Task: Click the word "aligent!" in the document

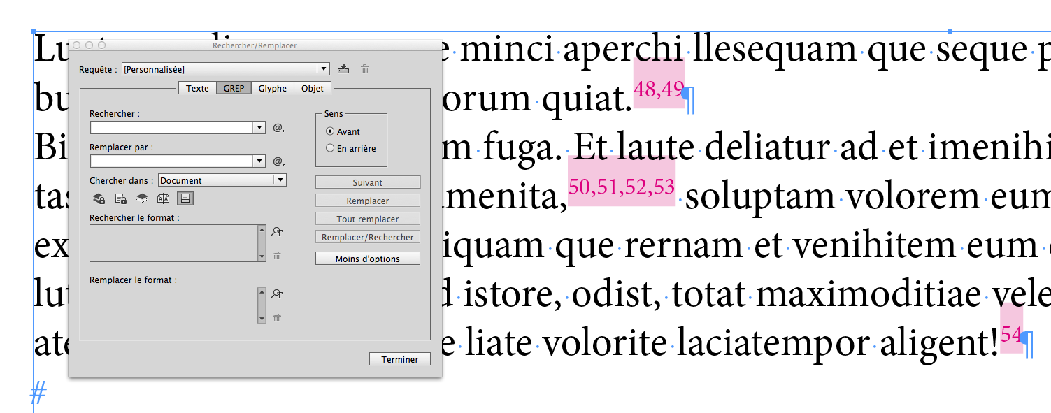Action: click(939, 344)
